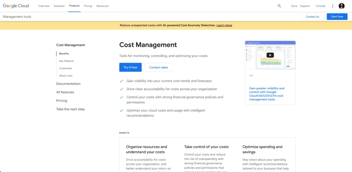
Task: Click the BENEFITS section label
Action: [x=124, y=133]
